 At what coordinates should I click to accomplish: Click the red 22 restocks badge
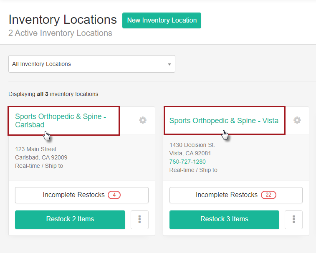click(x=268, y=195)
